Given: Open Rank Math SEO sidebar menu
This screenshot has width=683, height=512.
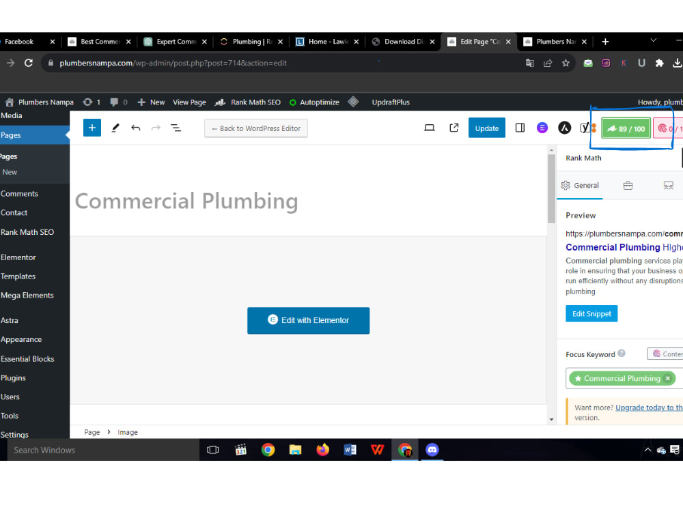Looking at the screenshot, I should point(27,232).
